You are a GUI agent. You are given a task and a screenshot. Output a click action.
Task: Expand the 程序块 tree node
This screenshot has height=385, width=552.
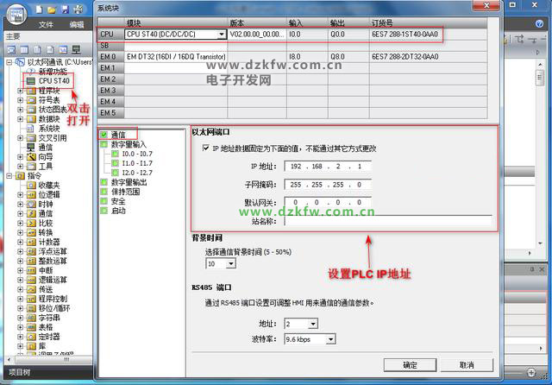tap(21, 90)
